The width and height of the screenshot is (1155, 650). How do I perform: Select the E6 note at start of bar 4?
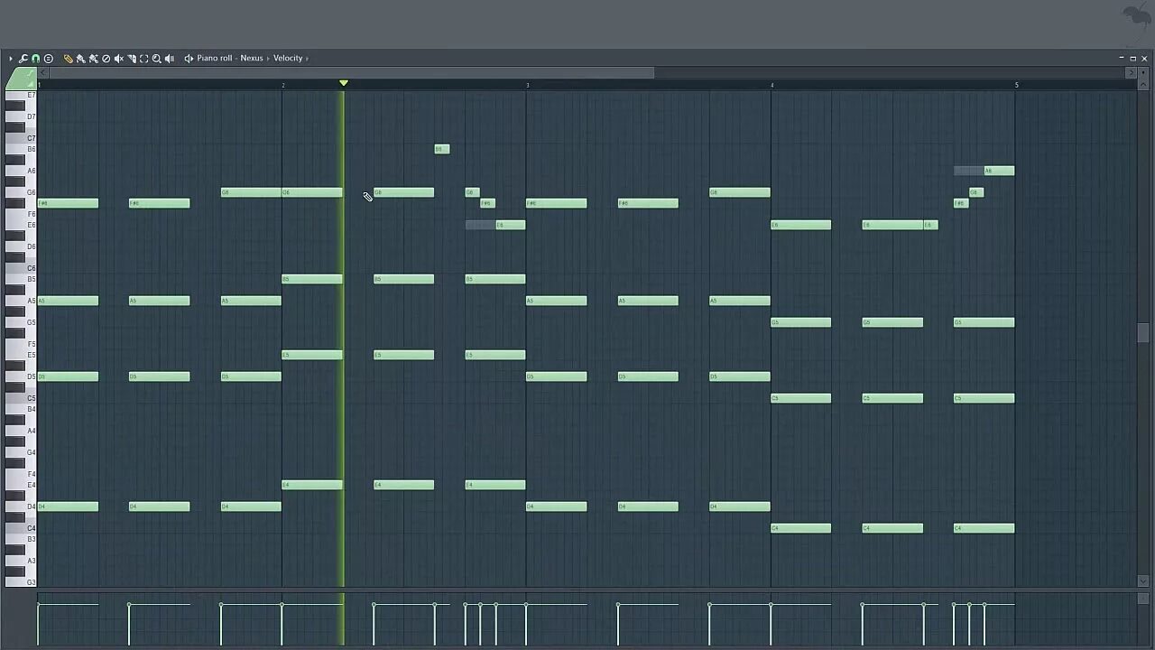(x=801, y=225)
